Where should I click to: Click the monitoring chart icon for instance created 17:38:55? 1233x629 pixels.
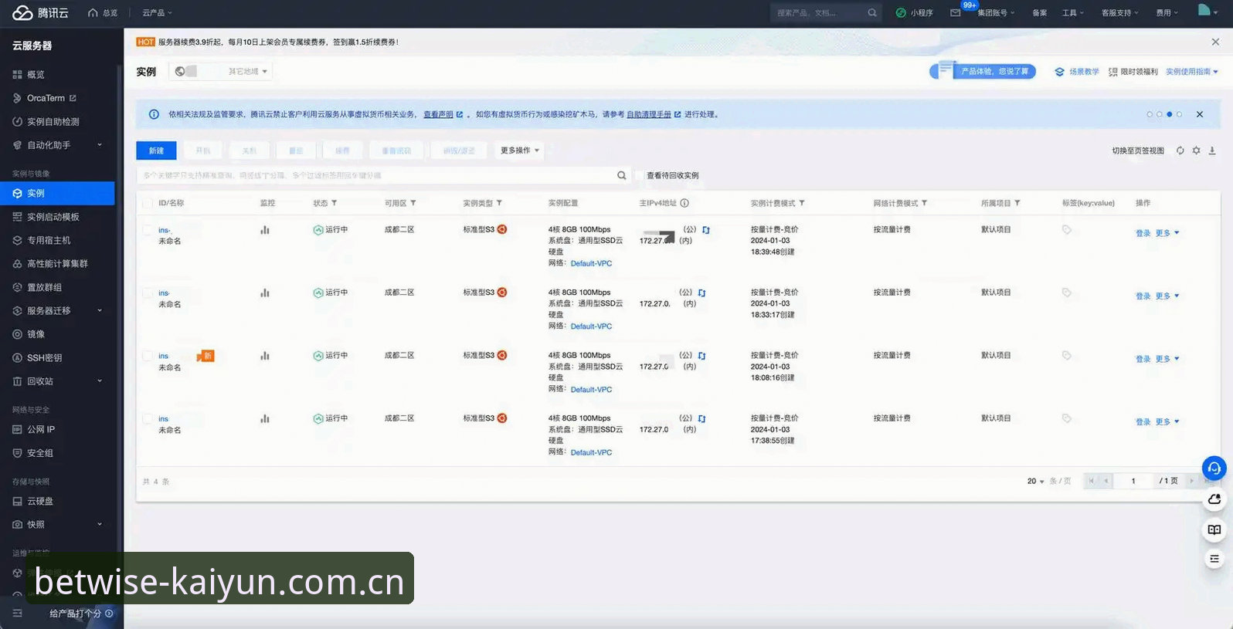click(265, 419)
